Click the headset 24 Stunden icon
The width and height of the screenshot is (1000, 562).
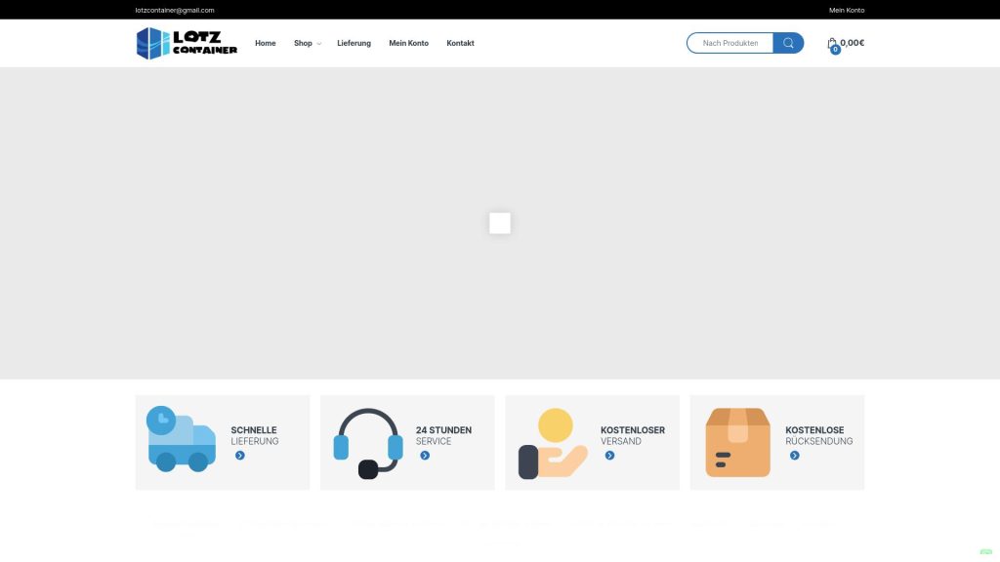click(x=367, y=443)
